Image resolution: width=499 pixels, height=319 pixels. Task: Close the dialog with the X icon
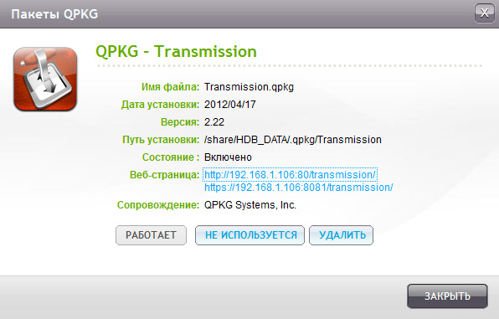pos(485,13)
